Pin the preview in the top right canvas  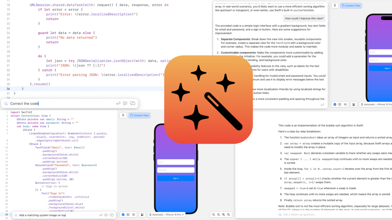tap(335, 5)
